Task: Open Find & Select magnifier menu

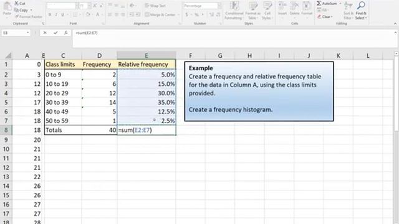Action: point(361,11)
